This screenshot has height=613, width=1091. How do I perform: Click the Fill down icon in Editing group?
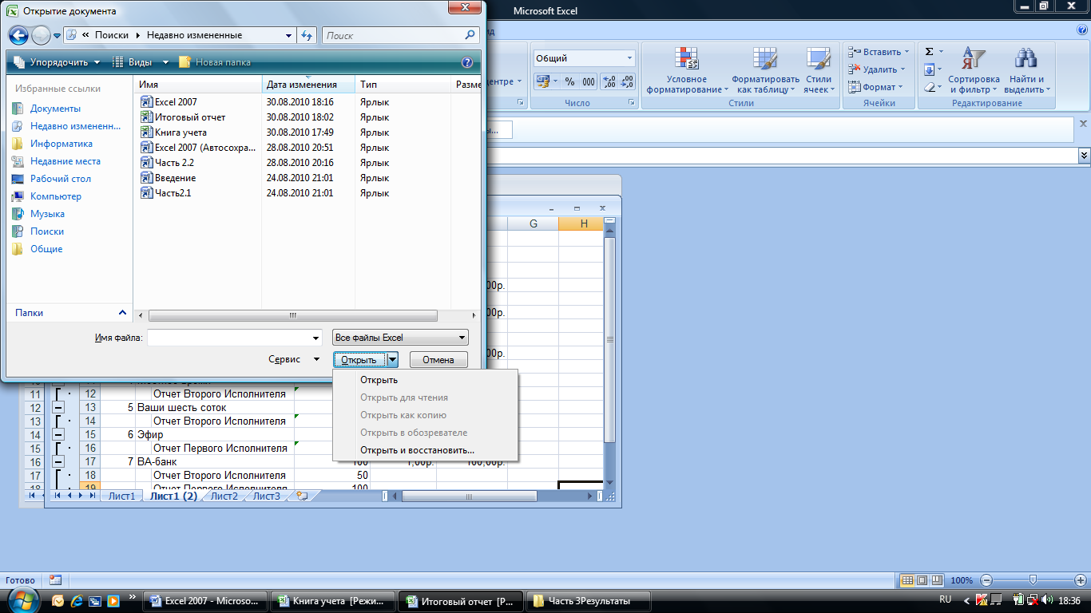[929, 69]
